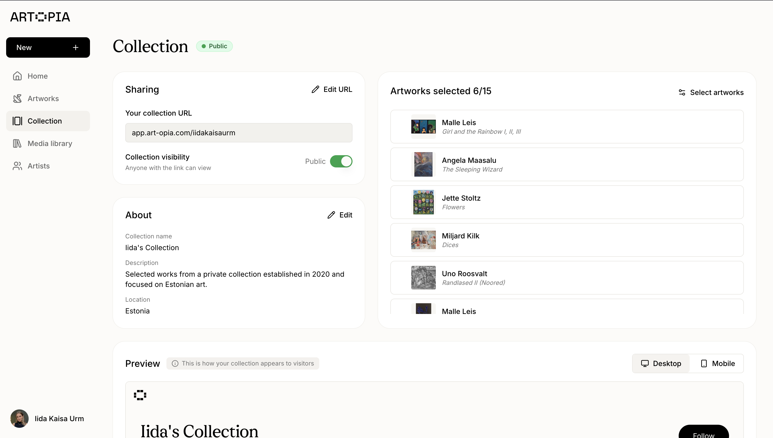Click the Artists people icon

[x=17, y=166]
